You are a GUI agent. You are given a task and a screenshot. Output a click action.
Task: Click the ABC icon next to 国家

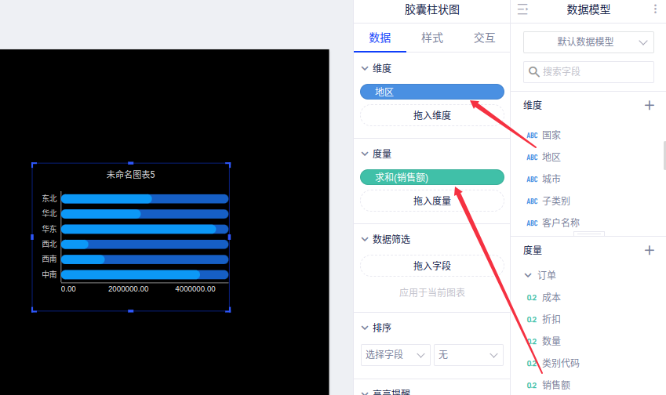[533, 136]
